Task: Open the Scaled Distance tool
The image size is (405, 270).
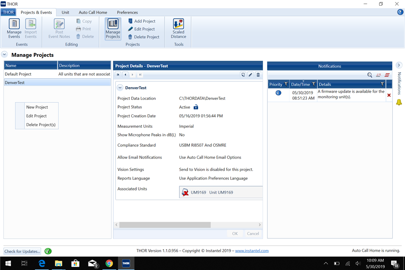Action: 178,29
